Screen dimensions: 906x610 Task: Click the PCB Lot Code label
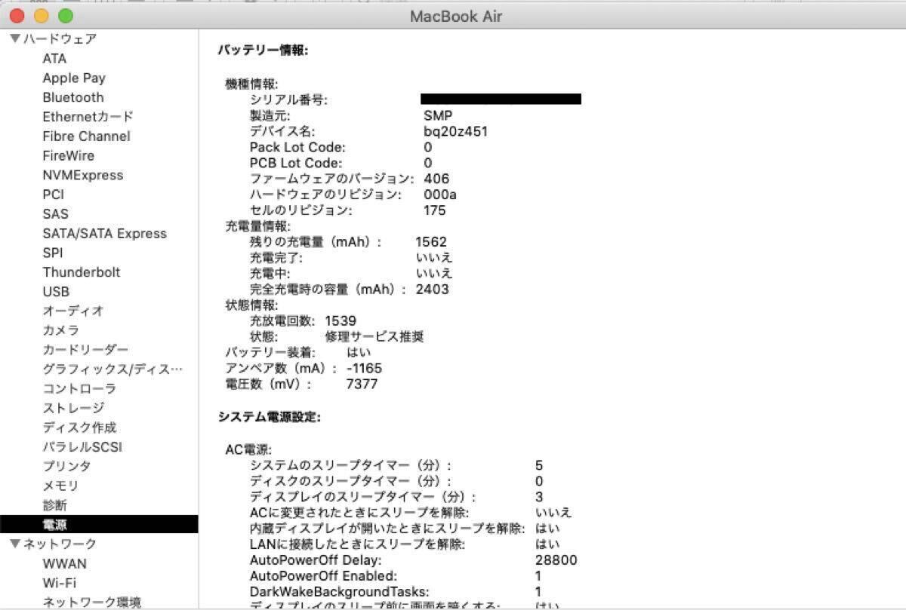296,163
